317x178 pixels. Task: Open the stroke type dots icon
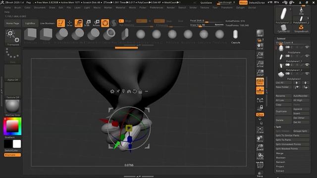click(12, 55)
